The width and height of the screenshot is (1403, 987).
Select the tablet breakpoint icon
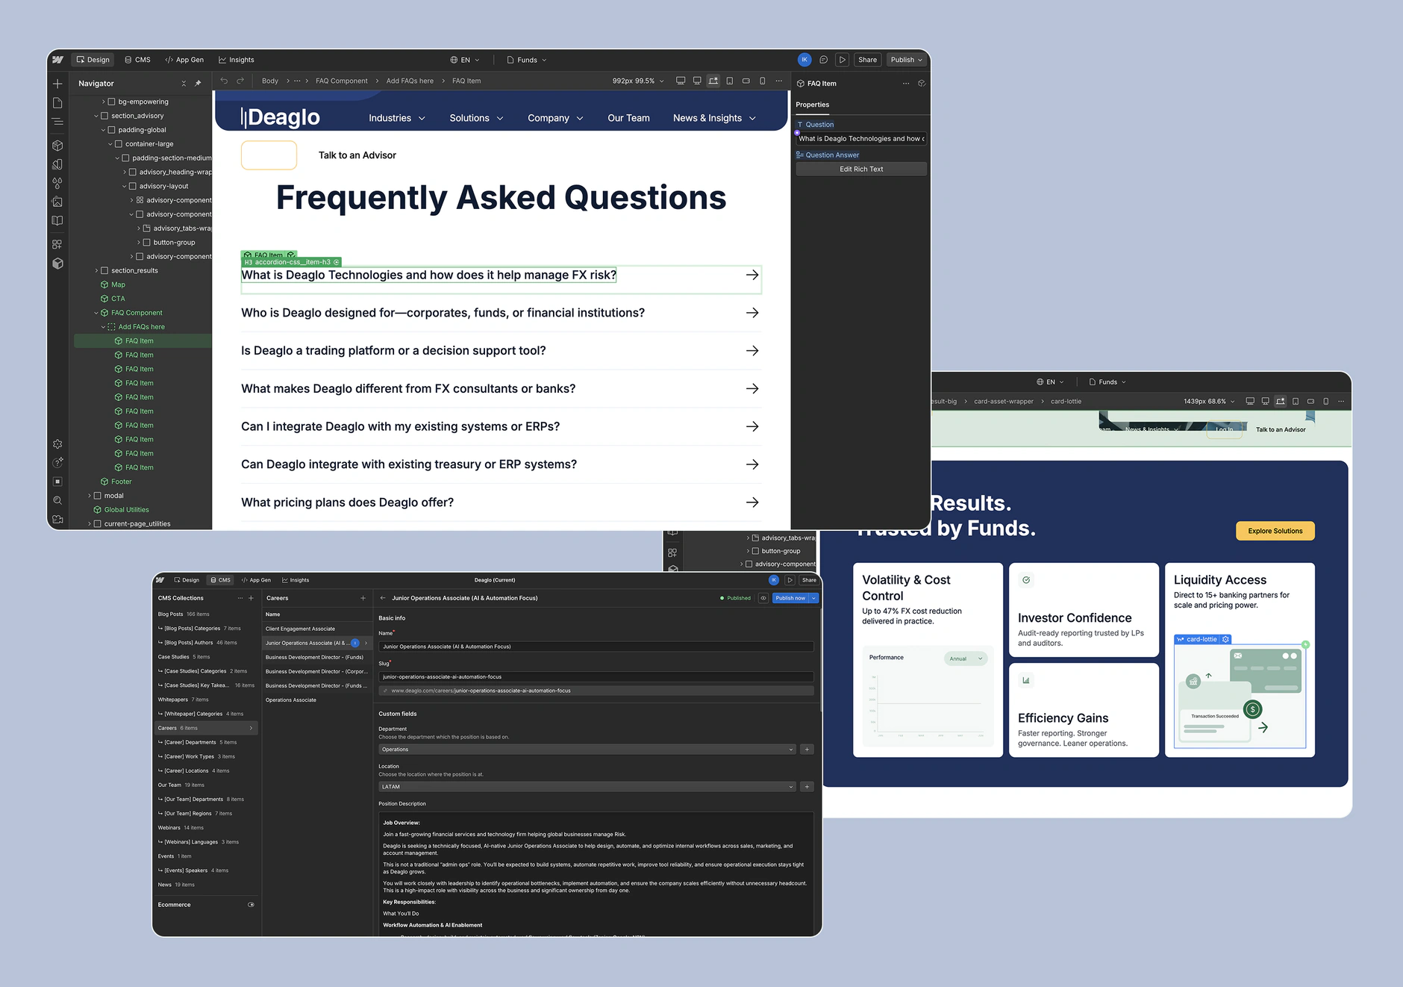[730, 81]
